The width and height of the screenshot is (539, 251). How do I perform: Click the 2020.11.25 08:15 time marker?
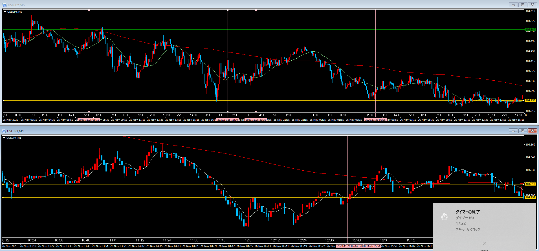[x=89, y=120]
